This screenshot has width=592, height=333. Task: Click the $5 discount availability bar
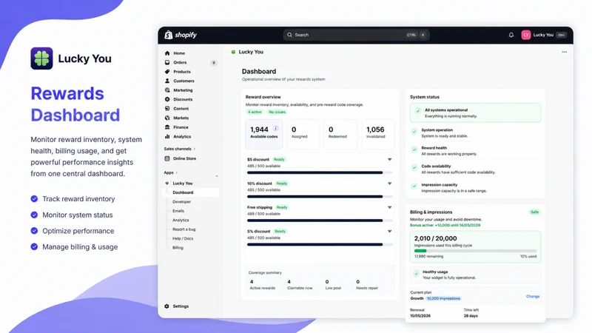tap(320, 172)
